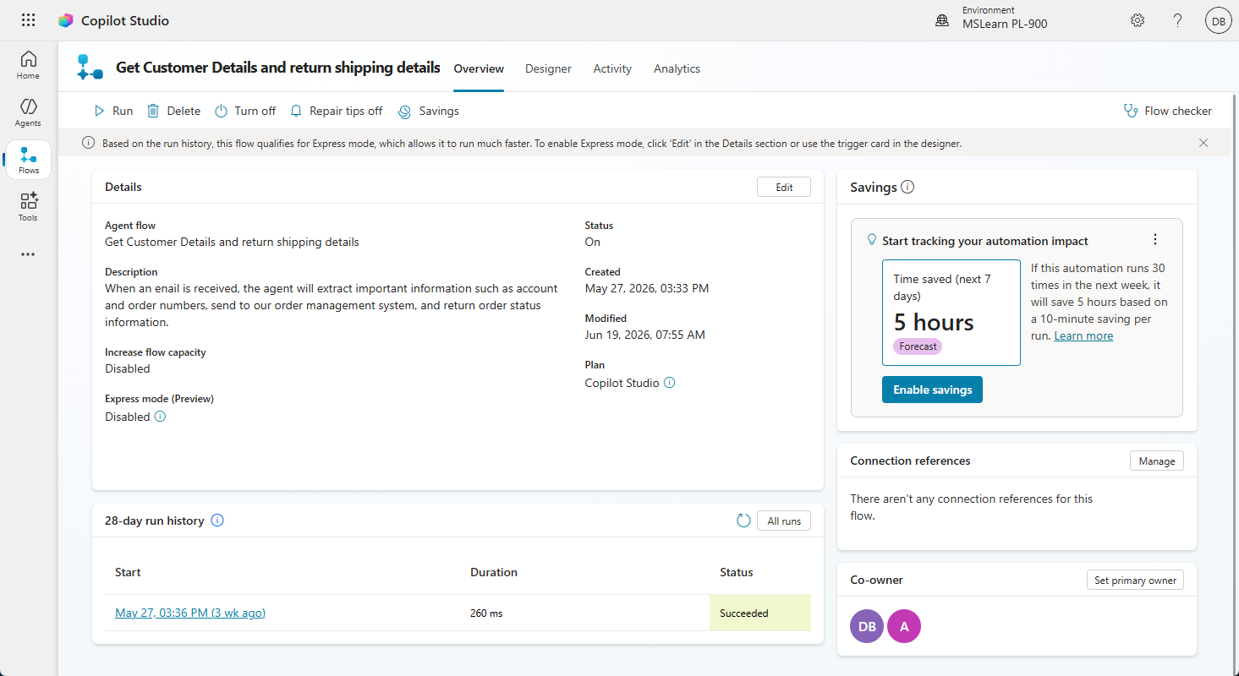Image resolution: width=1239 pixels, height=676 pixels.
Task: Click the Time saved forecast card
Action: 951,313
